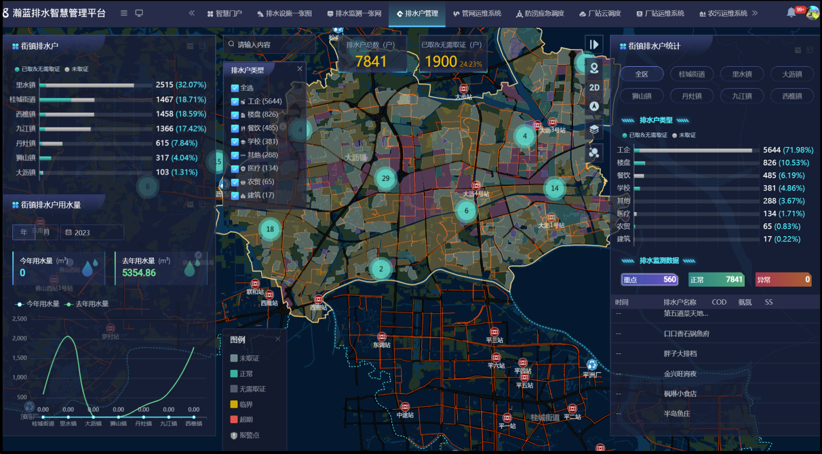Open the hamburger menu in header

tap(124, 13)
